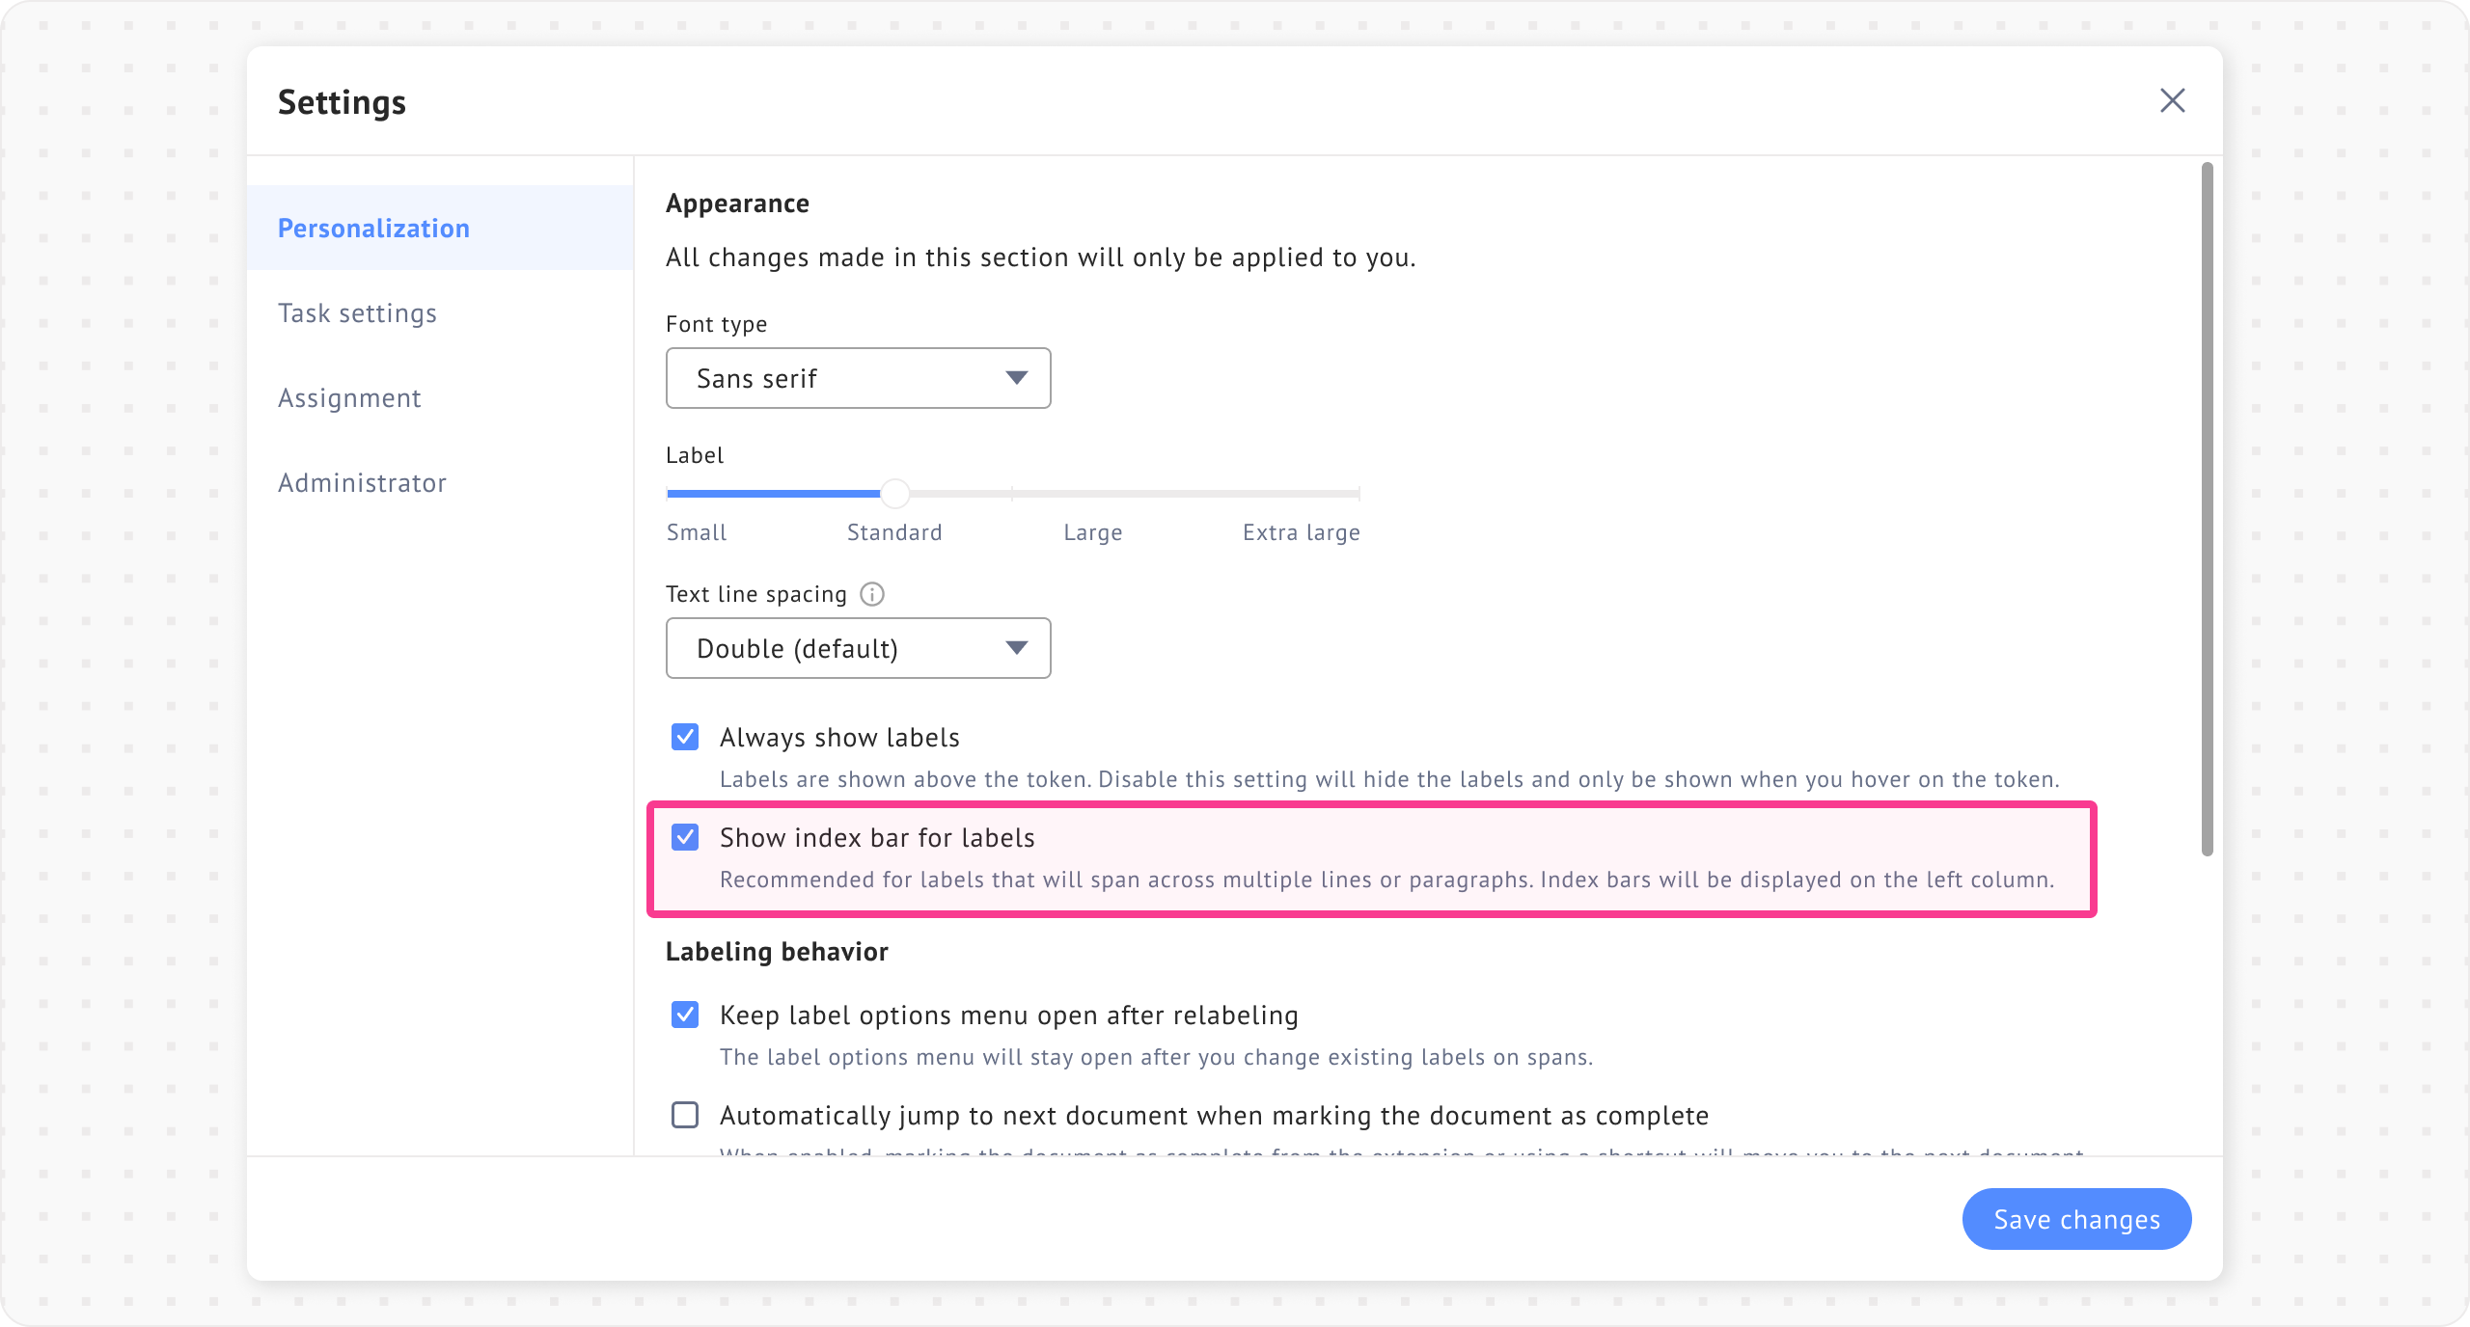Click the Text line spacing dropdown arrow
Screen dimensions: 2470x1327
(x=1016, y=648)
